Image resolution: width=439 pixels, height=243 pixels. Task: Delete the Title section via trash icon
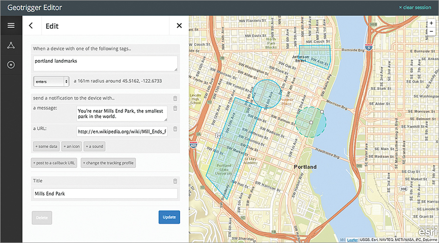click(175, 181)
